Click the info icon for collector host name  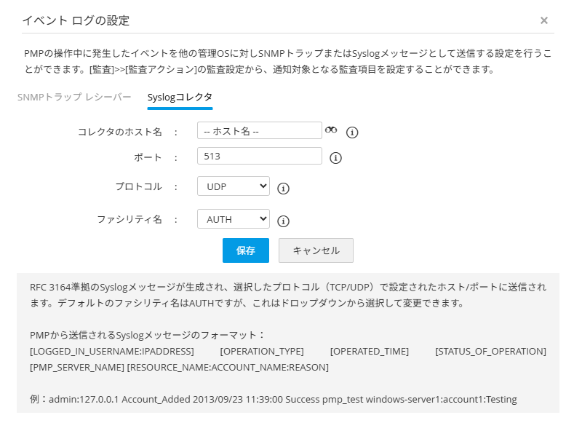tap(352, 132)
